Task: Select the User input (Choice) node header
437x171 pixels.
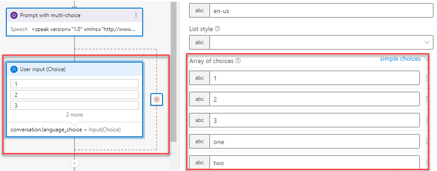Action: (x=74, y=69)
